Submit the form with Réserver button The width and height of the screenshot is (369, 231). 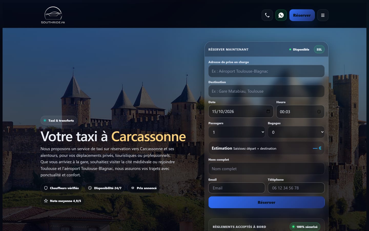tap(266, 202)
